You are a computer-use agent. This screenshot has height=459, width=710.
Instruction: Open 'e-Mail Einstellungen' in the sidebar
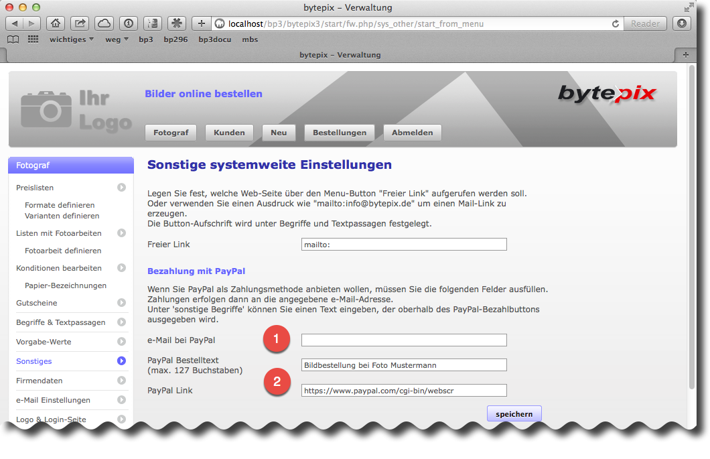coord(53,400)
